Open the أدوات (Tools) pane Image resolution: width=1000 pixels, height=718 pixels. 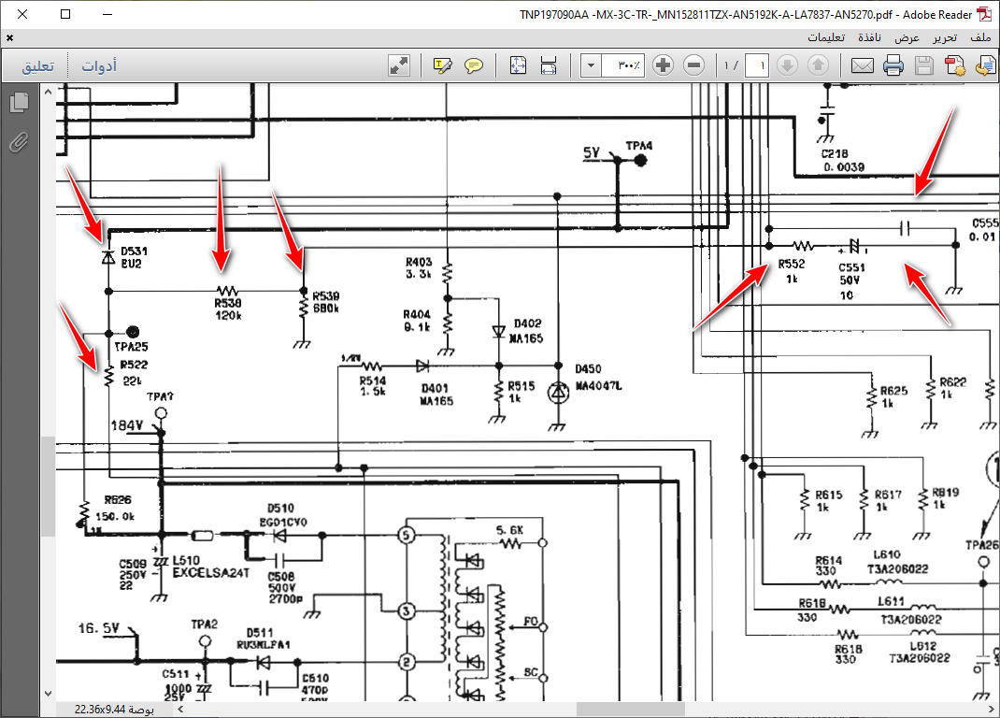tap(99, 65)
